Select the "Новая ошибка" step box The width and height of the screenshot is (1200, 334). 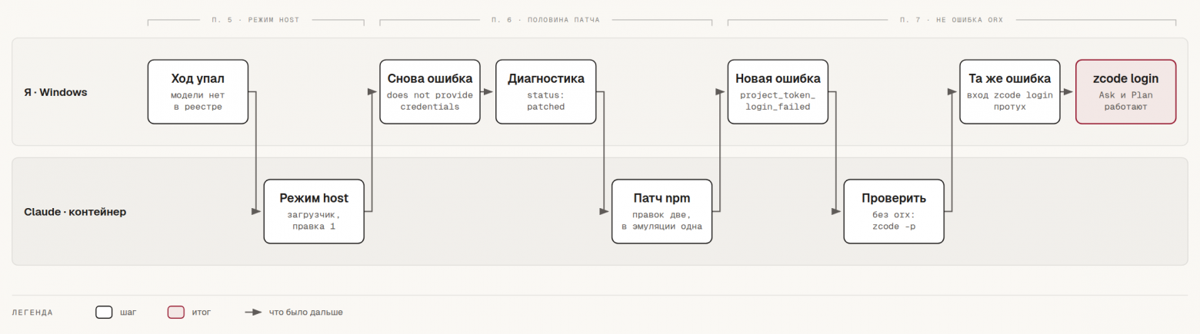coord(778,91)
